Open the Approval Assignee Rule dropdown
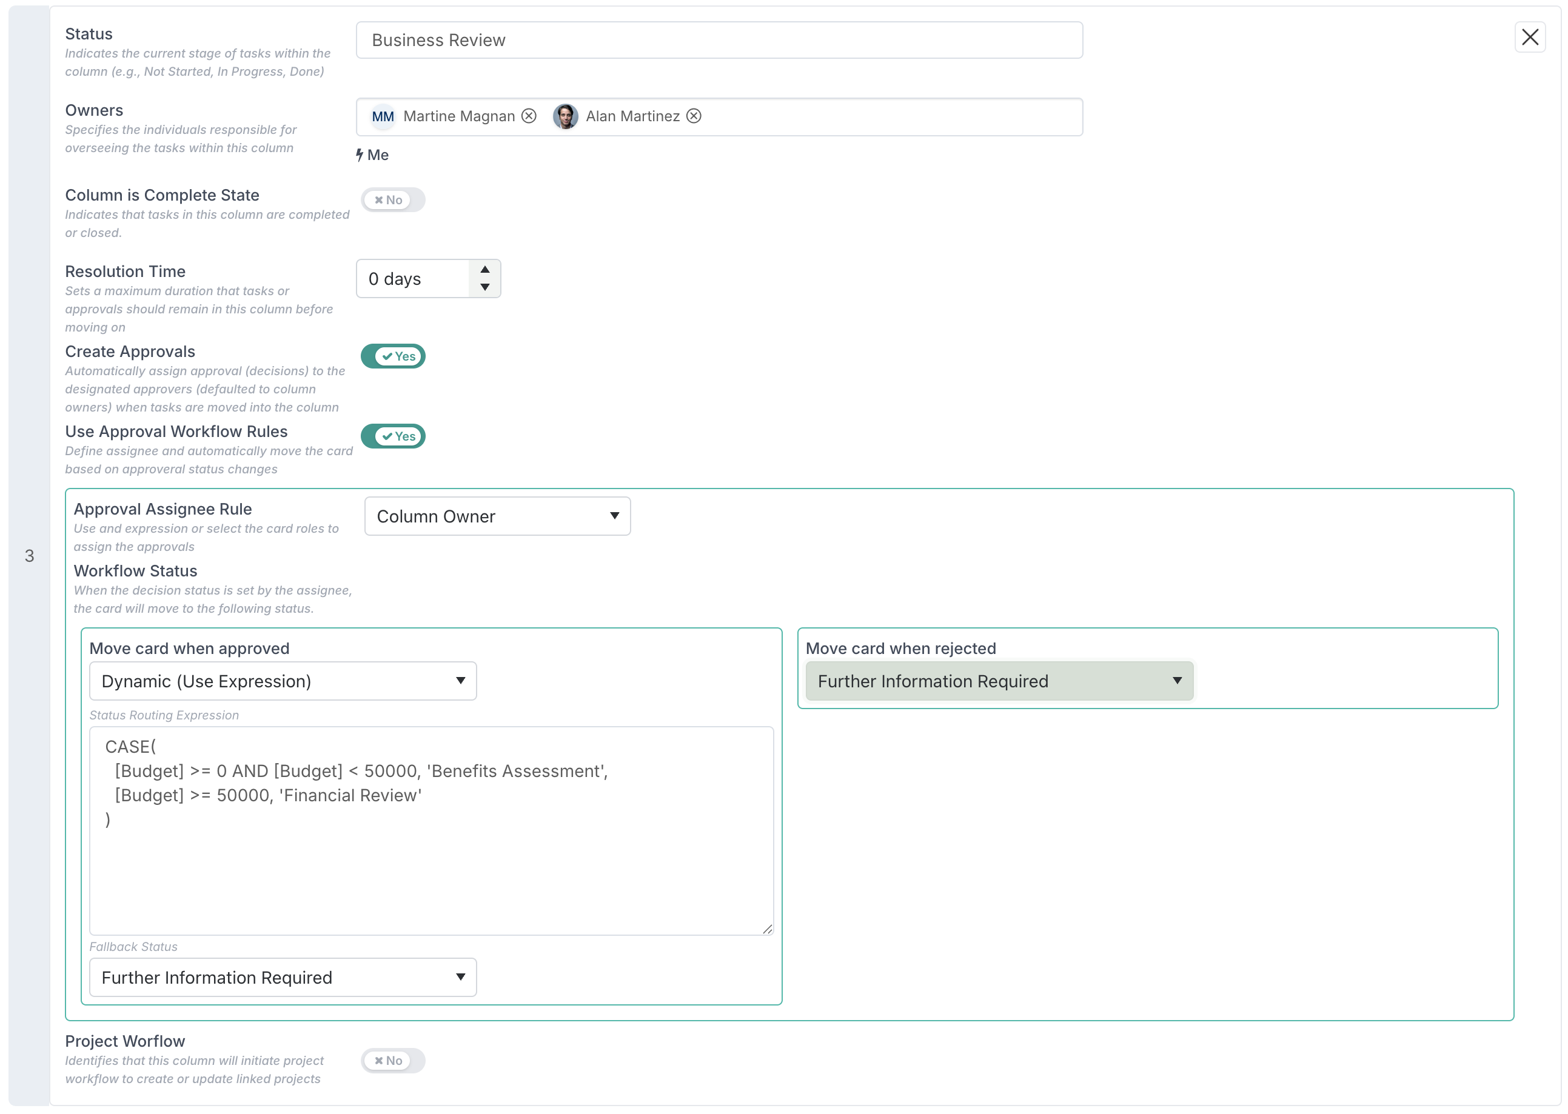 [497, 516]
